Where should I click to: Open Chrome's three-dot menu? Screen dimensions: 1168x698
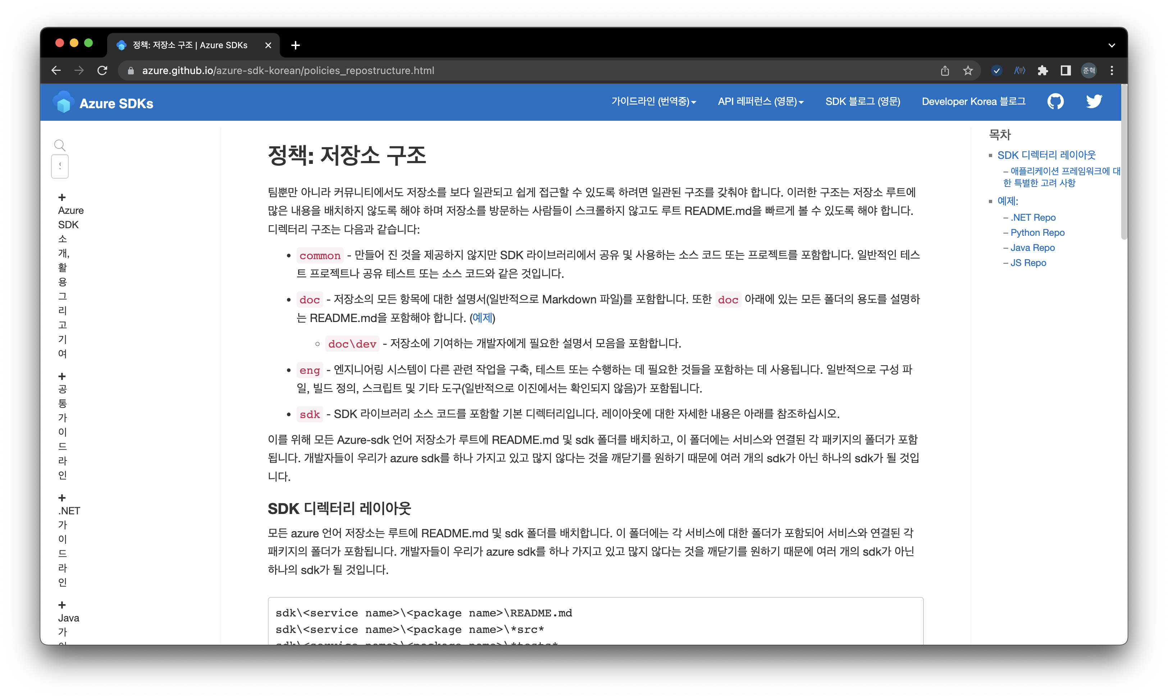click(x=1112, y=70)
